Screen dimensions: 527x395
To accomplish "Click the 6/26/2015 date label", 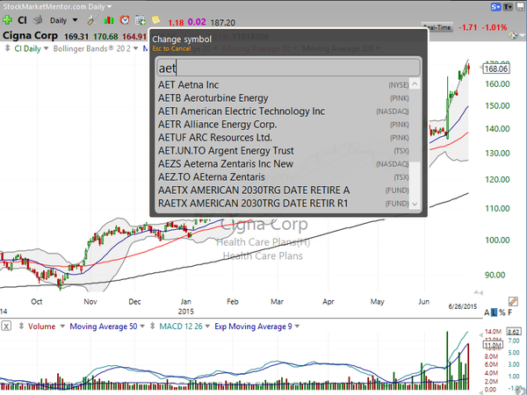I will [463, 306].
